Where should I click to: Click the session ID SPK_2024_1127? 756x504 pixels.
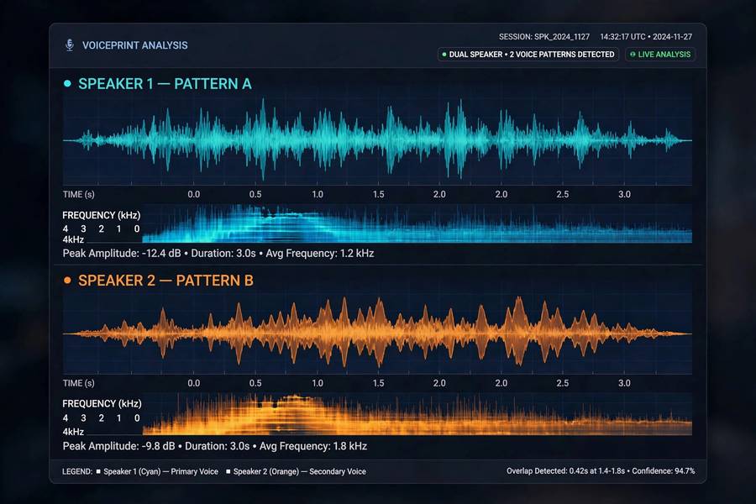[x=562, y=37]
